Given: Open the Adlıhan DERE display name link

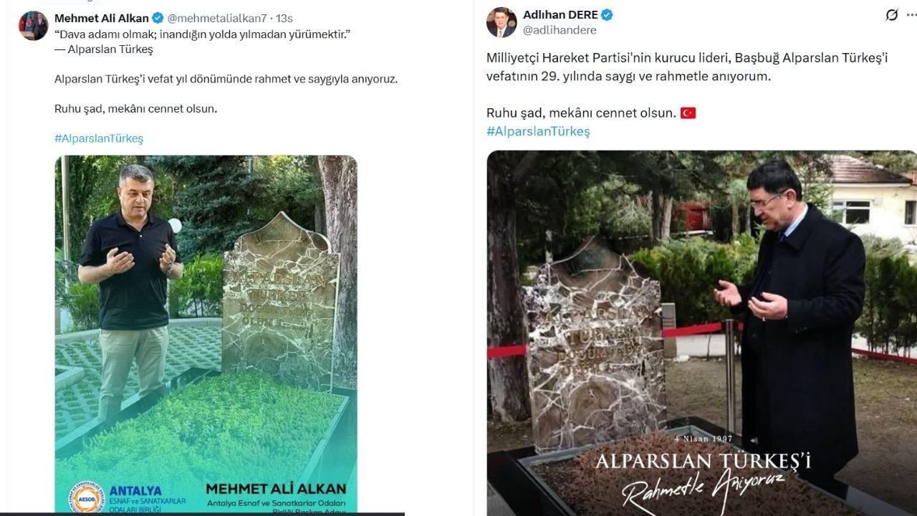Looking at the screenshot, I should (560, 15).
